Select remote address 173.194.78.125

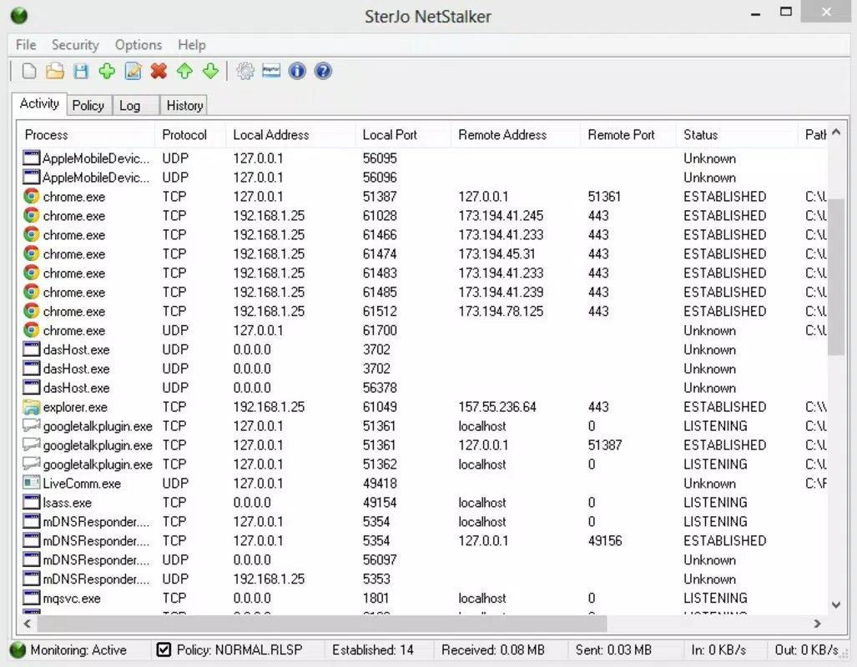click(501, 311)
